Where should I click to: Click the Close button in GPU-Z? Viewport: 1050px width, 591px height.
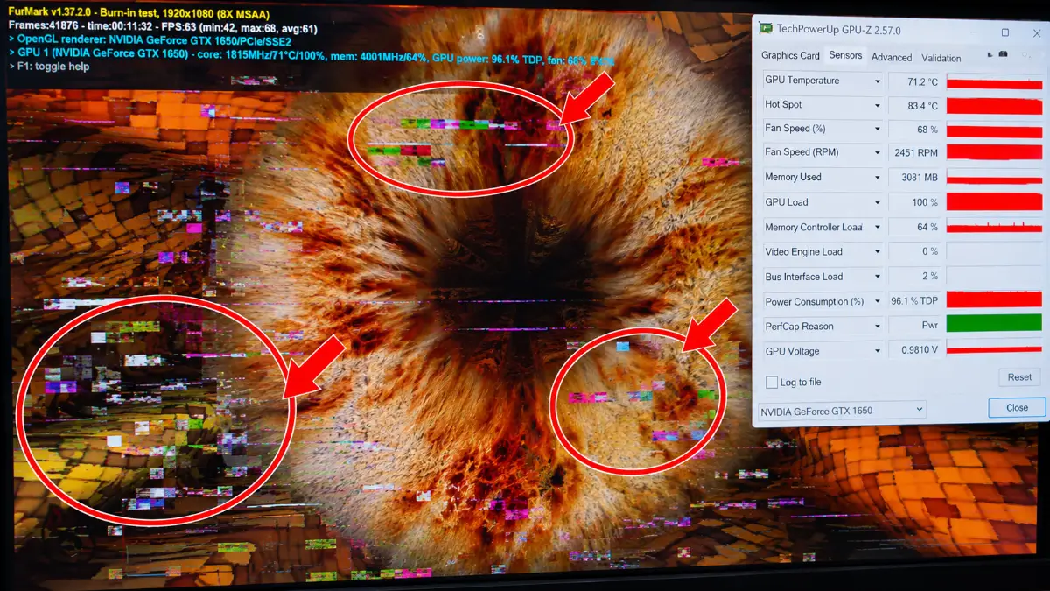point(1017,408)
